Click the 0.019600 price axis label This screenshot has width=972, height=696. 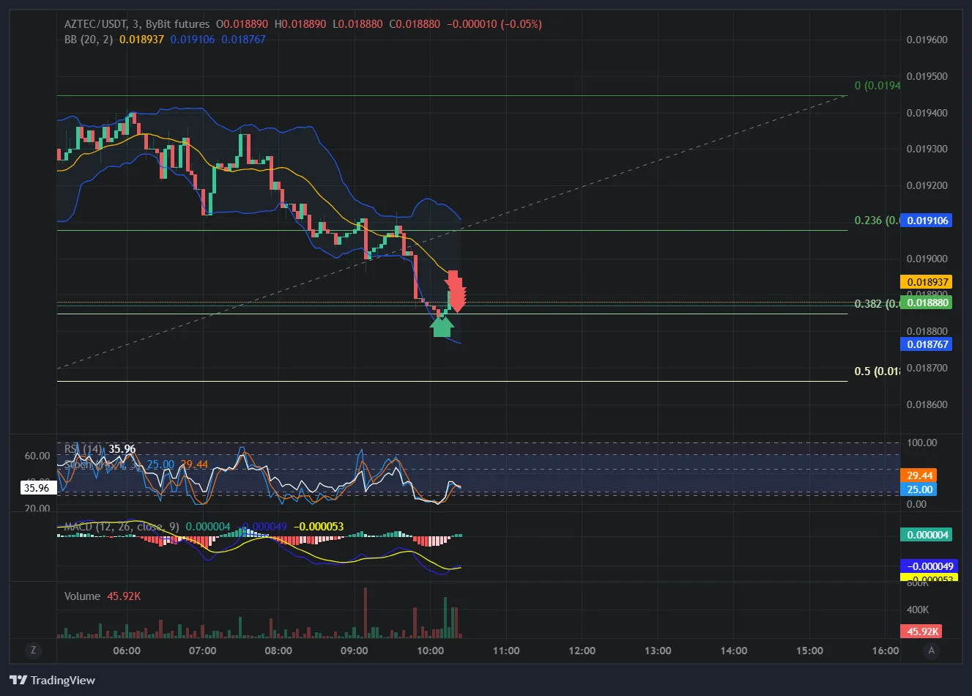927,40
